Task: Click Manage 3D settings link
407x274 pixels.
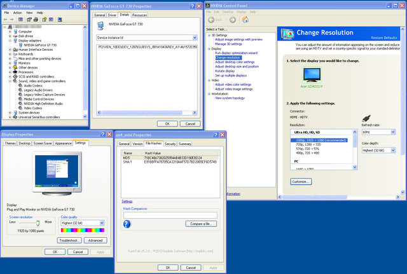Action: 228,44
